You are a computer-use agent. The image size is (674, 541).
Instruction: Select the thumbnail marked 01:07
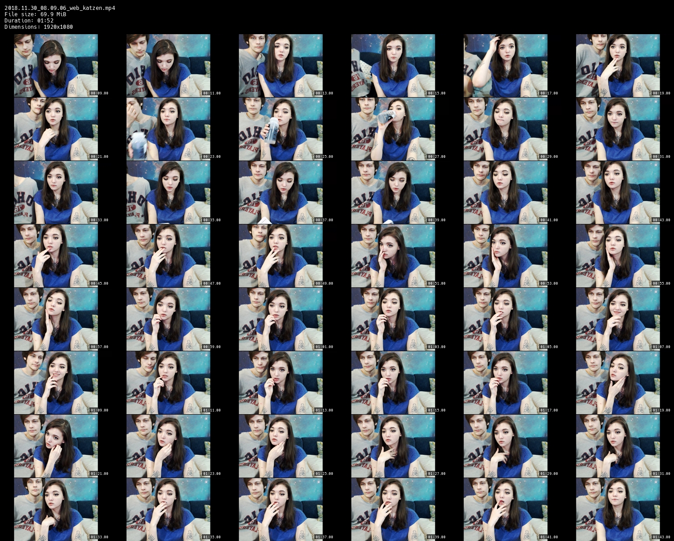point(618,319)
